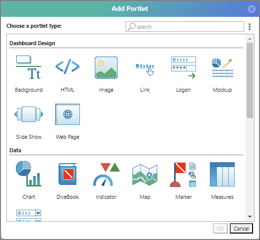Pick the Indicator gauge portlet
The height and width of the screenshot is (240, 260).
(x=106, y=174)
